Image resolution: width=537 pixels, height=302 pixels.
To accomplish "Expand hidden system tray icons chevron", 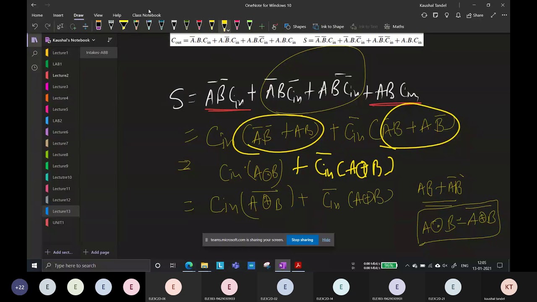I will 407,266.
